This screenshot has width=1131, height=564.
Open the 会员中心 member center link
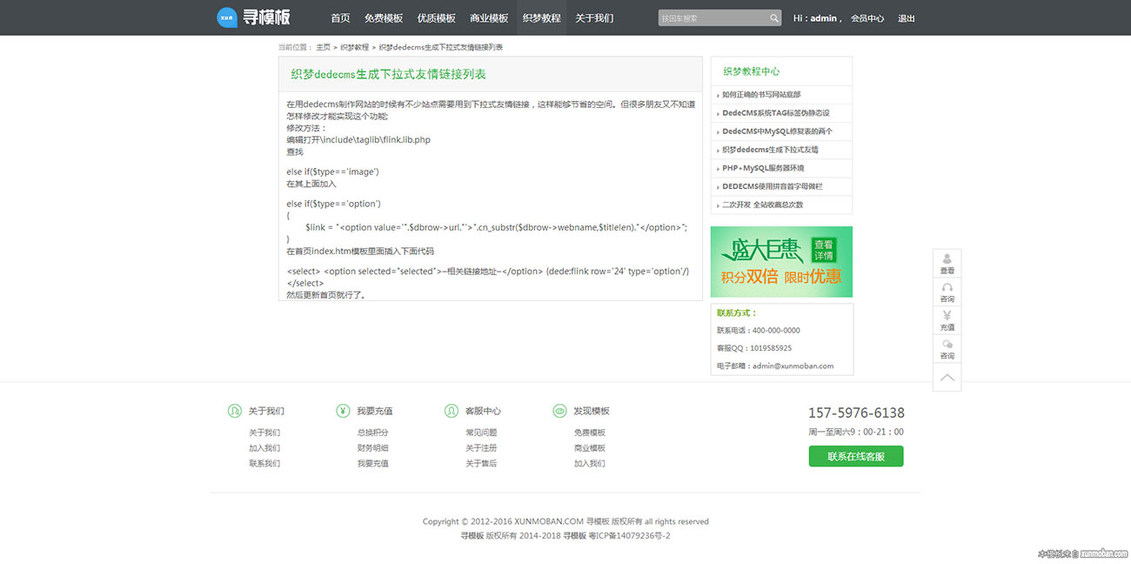click(x=867, y=18)
